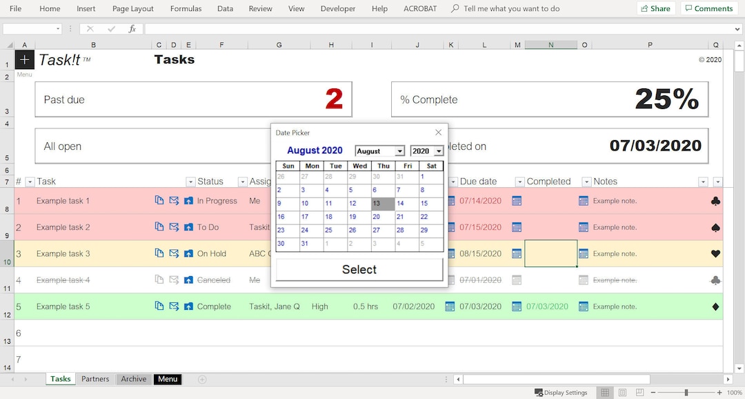Image resolution: width=745 pixels, height=399 pixels.
Task: Open filter dropdown left of Completed header
Action: pyautogui.click(x=520, y=182)
